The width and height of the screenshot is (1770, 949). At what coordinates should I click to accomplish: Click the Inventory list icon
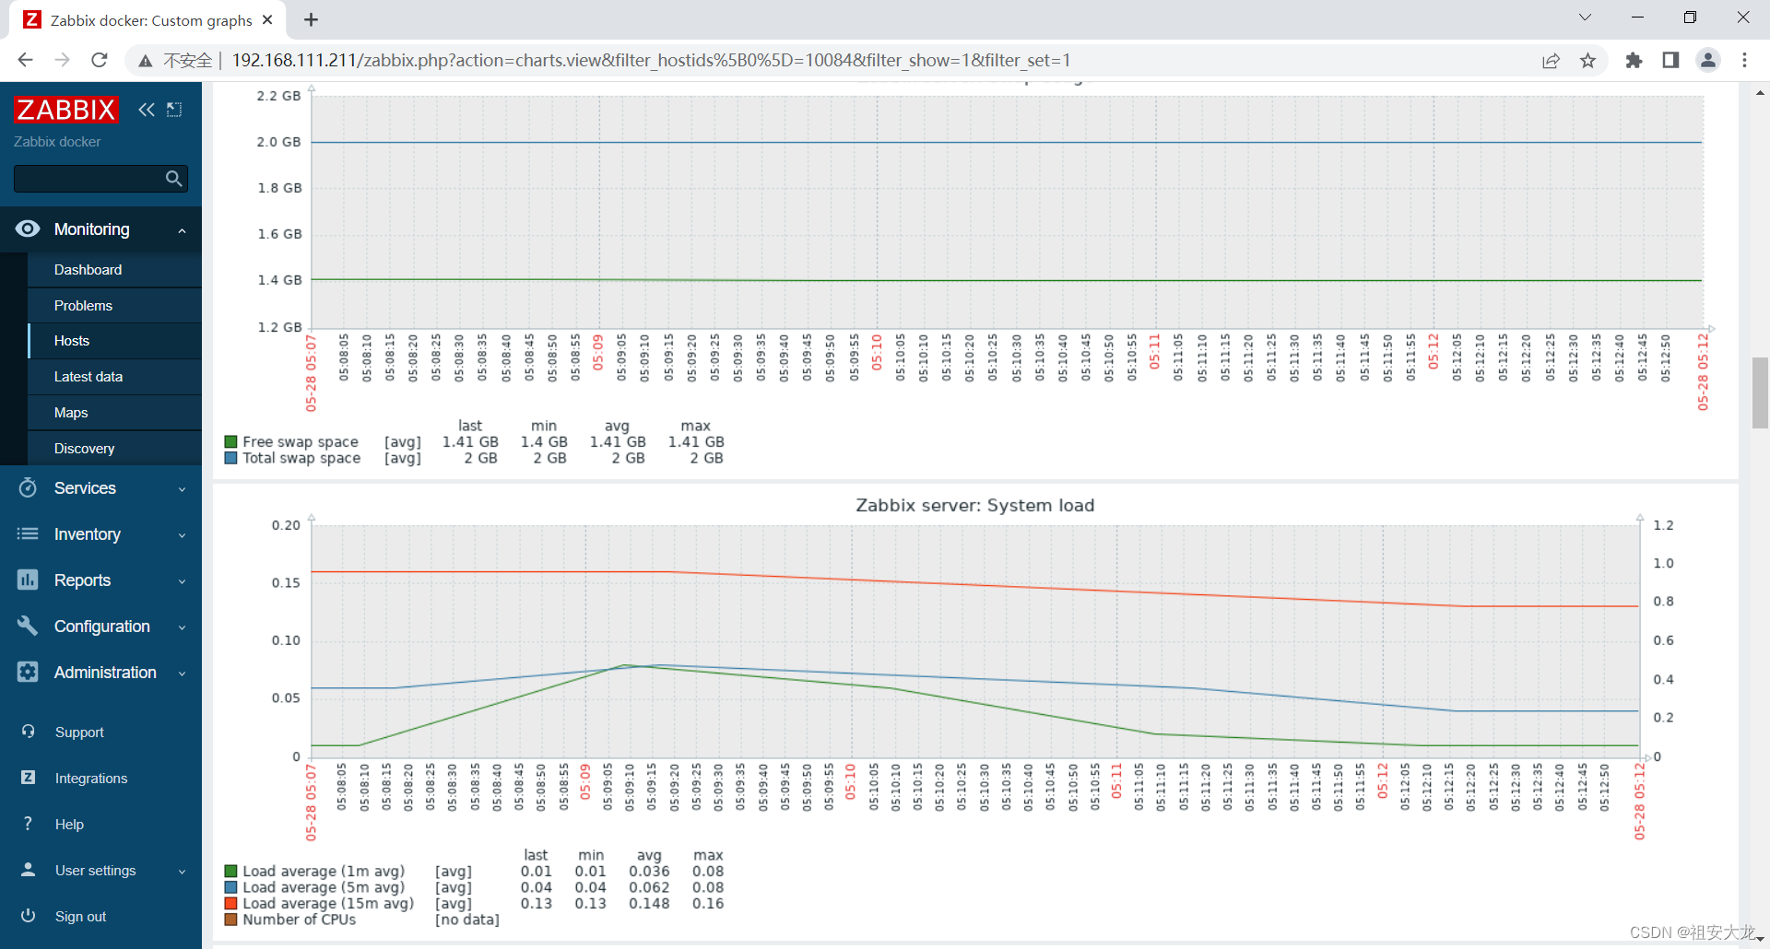point(28,533)
